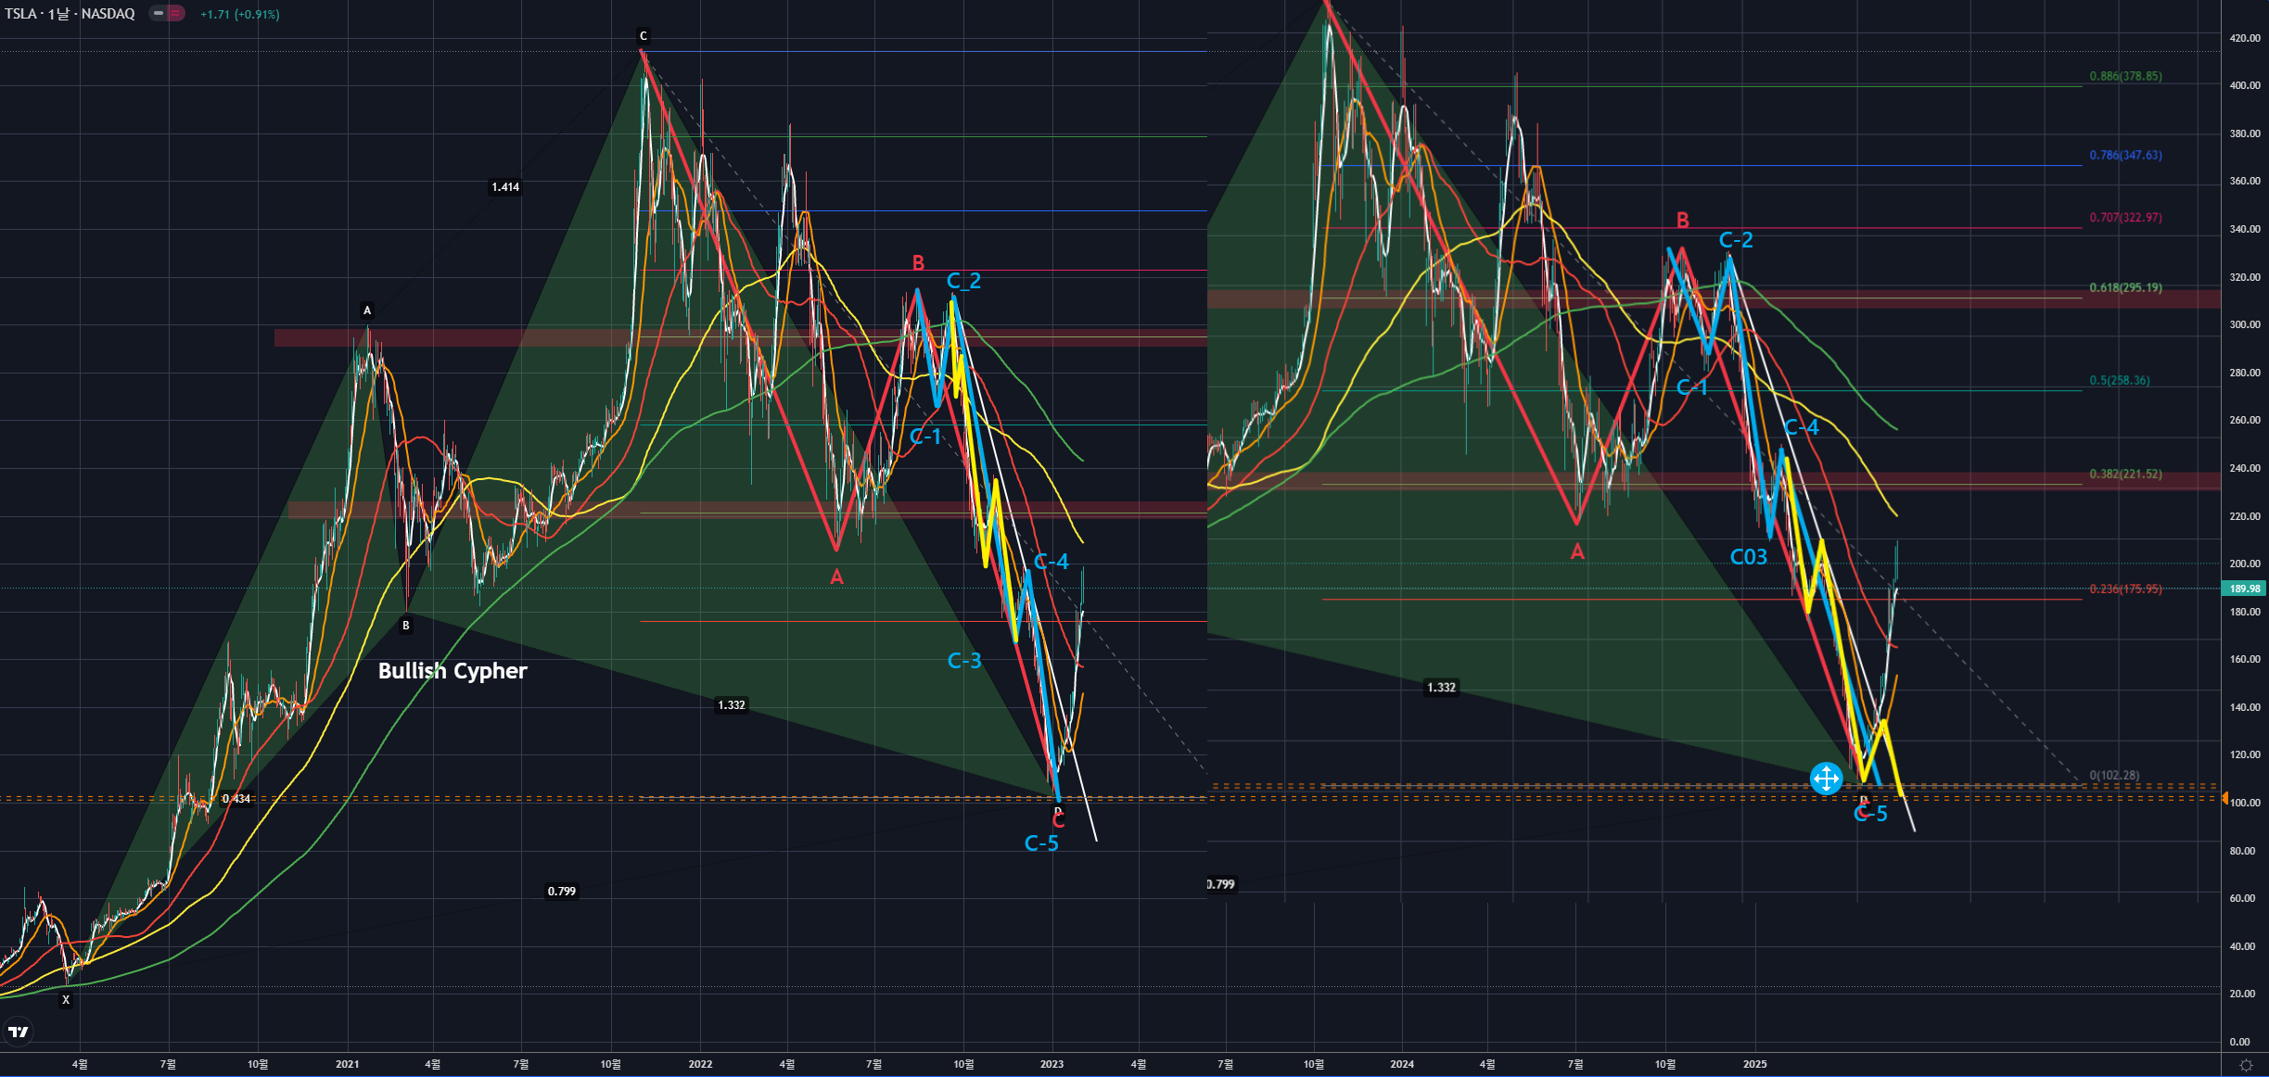The width and height of the screenshot is (2269, 1077).
Task: Click the 420.00 label on price scale
Action: coord(2244,38)
